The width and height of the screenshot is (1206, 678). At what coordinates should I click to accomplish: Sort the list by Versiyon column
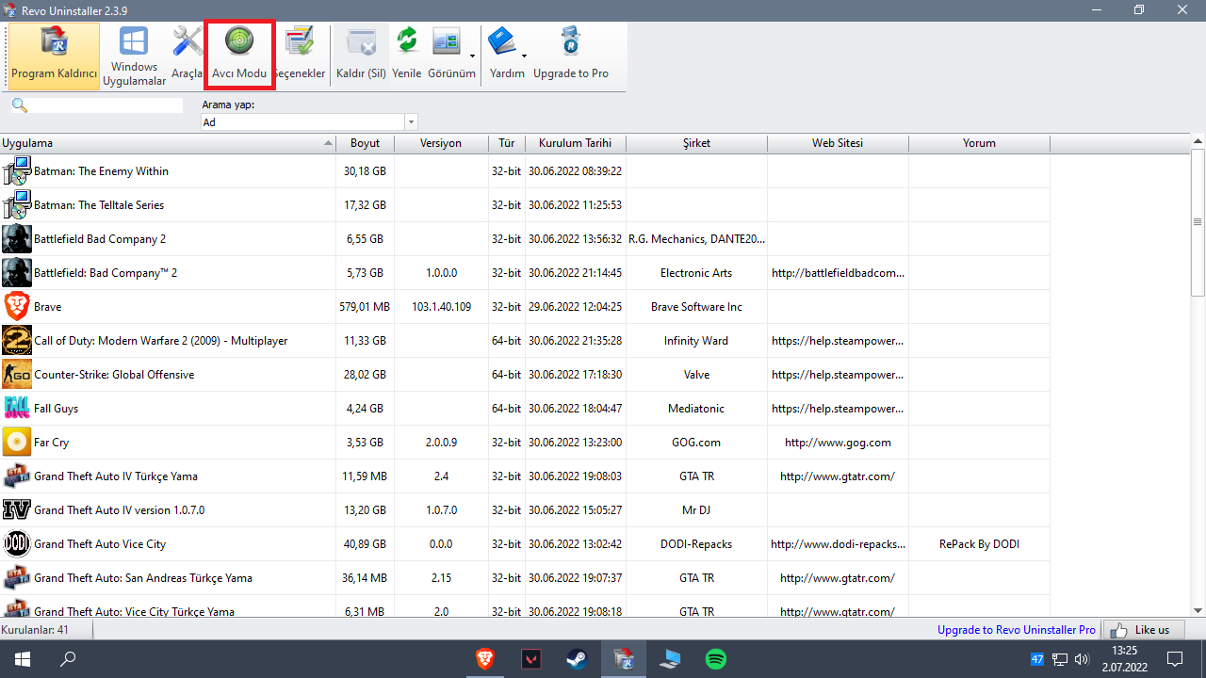(x=441, y=143)
